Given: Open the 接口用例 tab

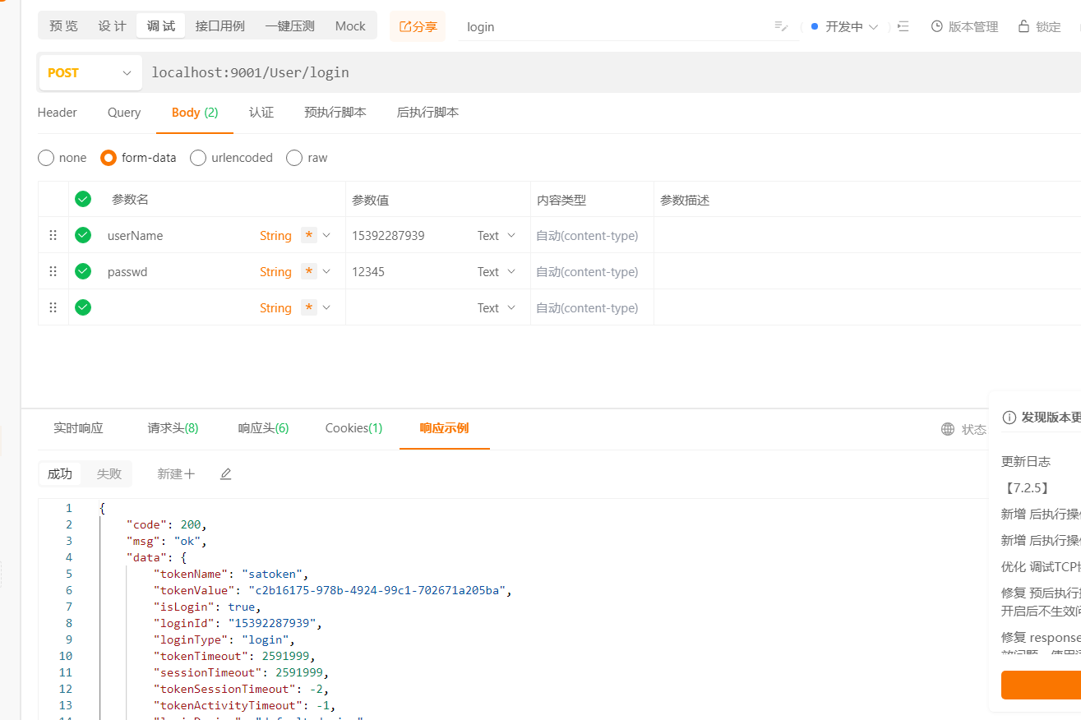Looking at the screenshot, I should (220, 26).
